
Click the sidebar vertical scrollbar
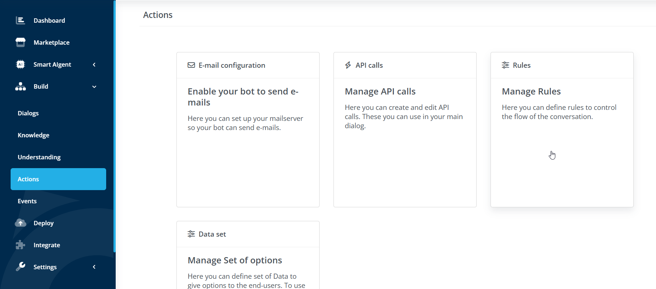(115, 126)
